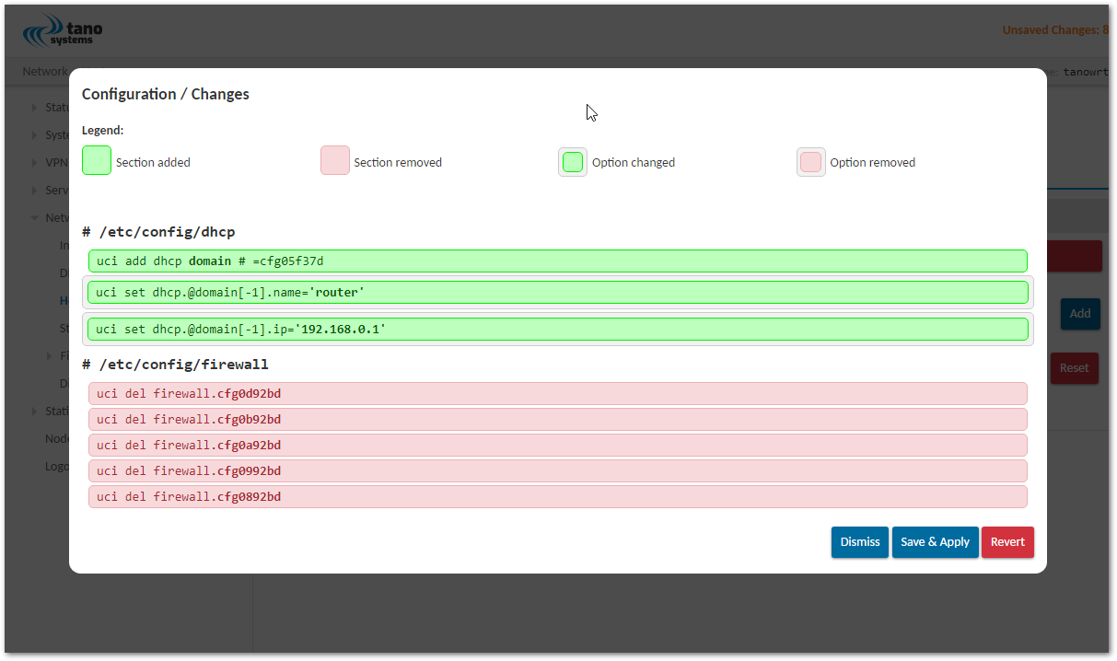Click the Option removed swatch

[811, 162]
